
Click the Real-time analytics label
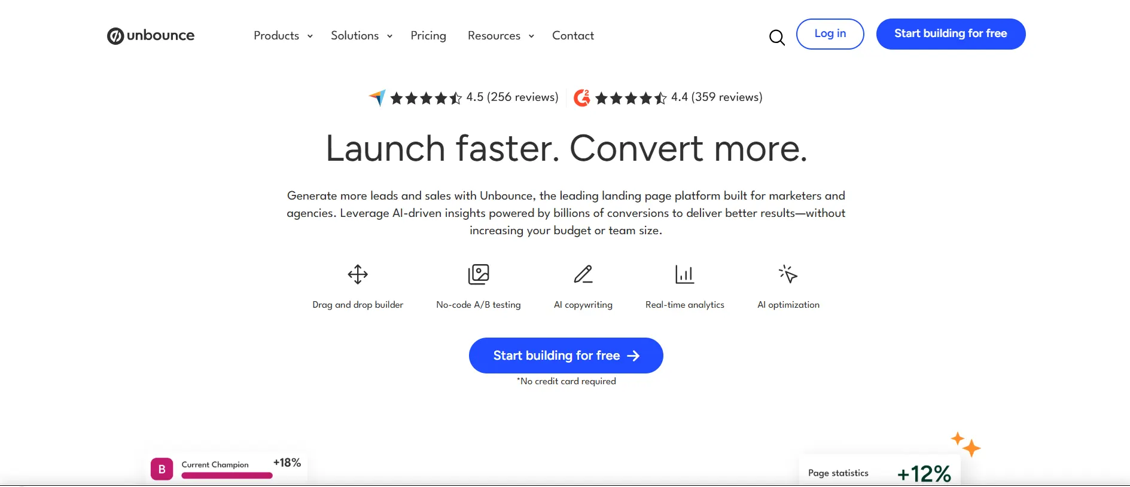[685, 305]
